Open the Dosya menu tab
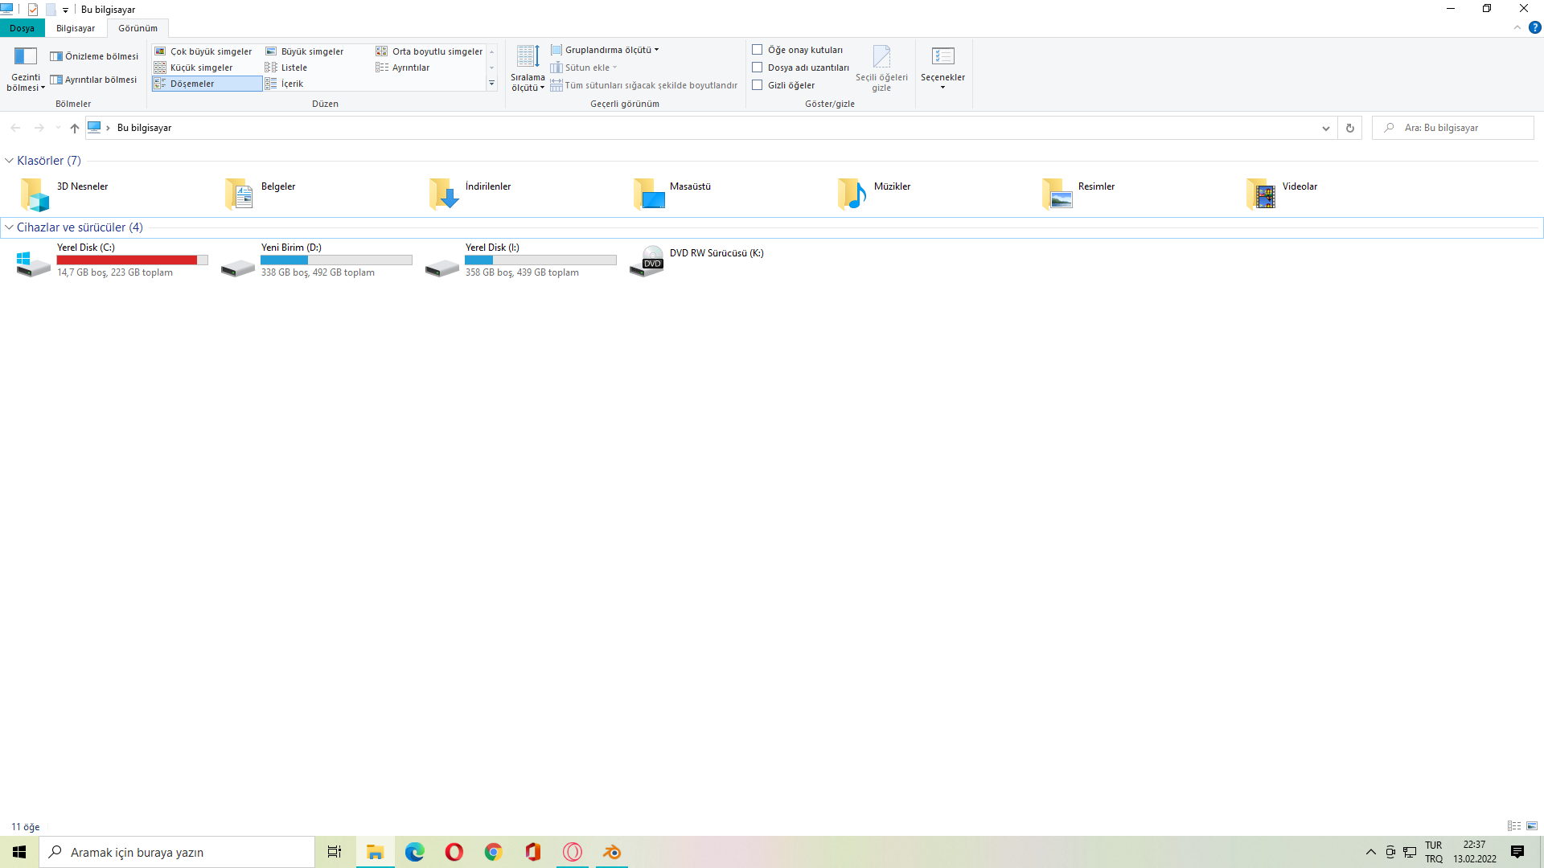Viewport: 1544px width, 868px height. 22,28
